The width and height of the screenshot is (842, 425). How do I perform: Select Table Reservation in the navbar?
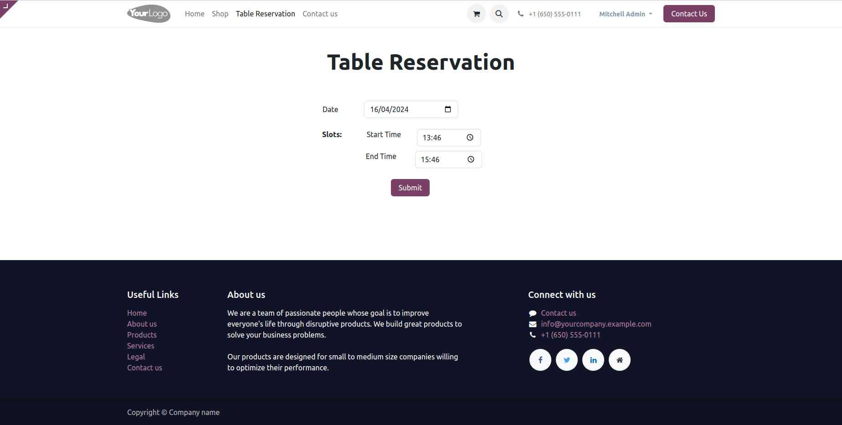265,14
